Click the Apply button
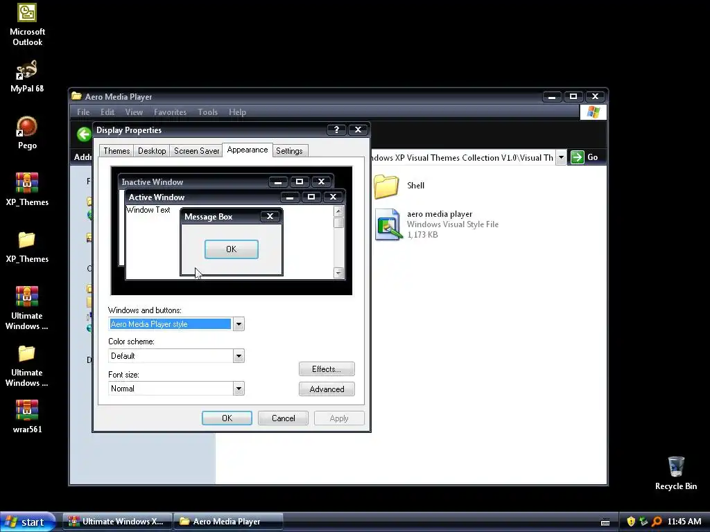Viewport: 710px width, 532px height. (x=339, y=418)
